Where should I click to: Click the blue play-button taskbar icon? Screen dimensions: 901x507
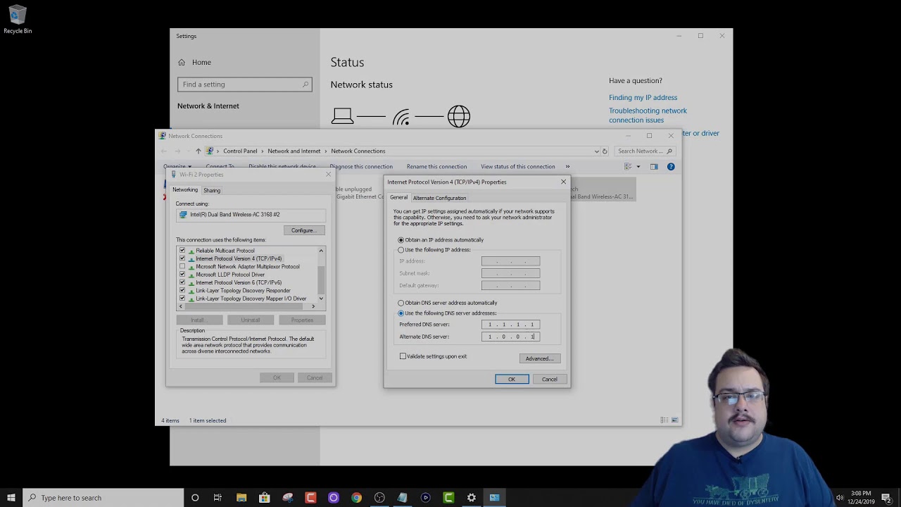tap(425, 498)
